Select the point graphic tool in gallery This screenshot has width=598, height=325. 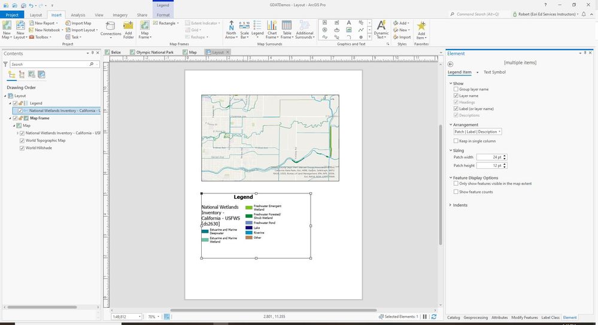(361, 37)
